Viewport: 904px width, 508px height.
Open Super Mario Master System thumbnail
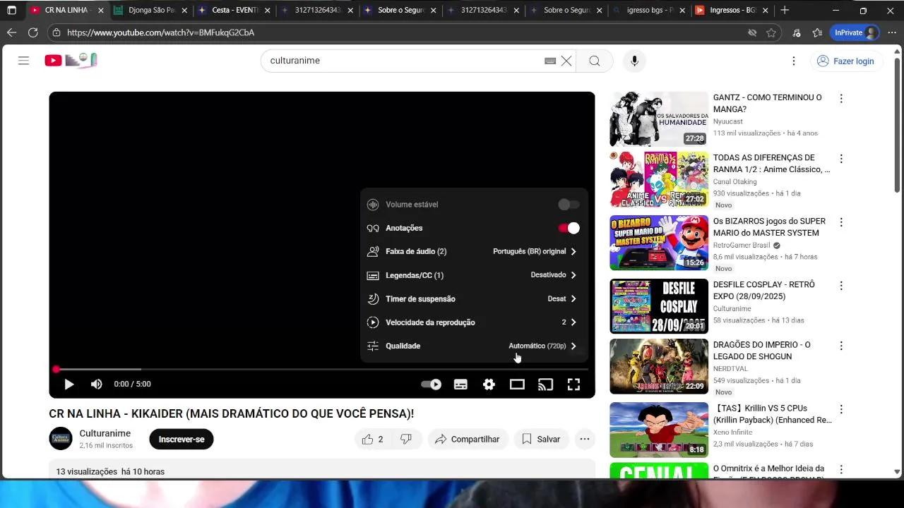[659, 243]
